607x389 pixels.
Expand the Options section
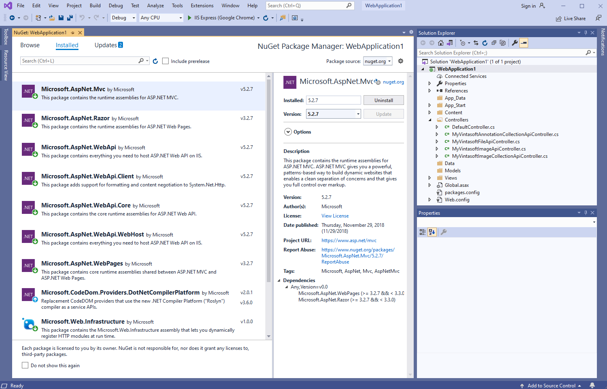(288, 132)
